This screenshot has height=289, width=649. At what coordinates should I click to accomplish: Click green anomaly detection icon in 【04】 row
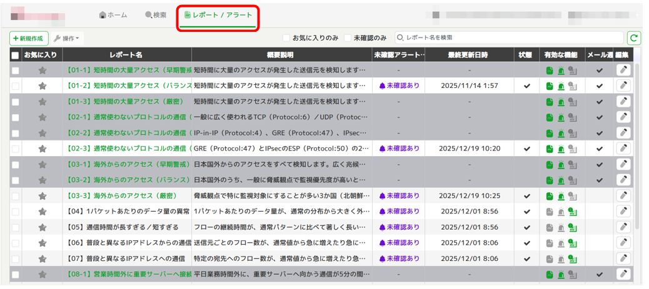pos(573,212)
